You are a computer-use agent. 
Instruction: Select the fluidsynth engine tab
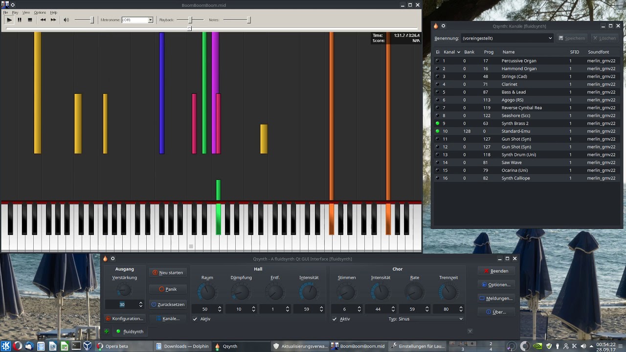click(130, 331)
